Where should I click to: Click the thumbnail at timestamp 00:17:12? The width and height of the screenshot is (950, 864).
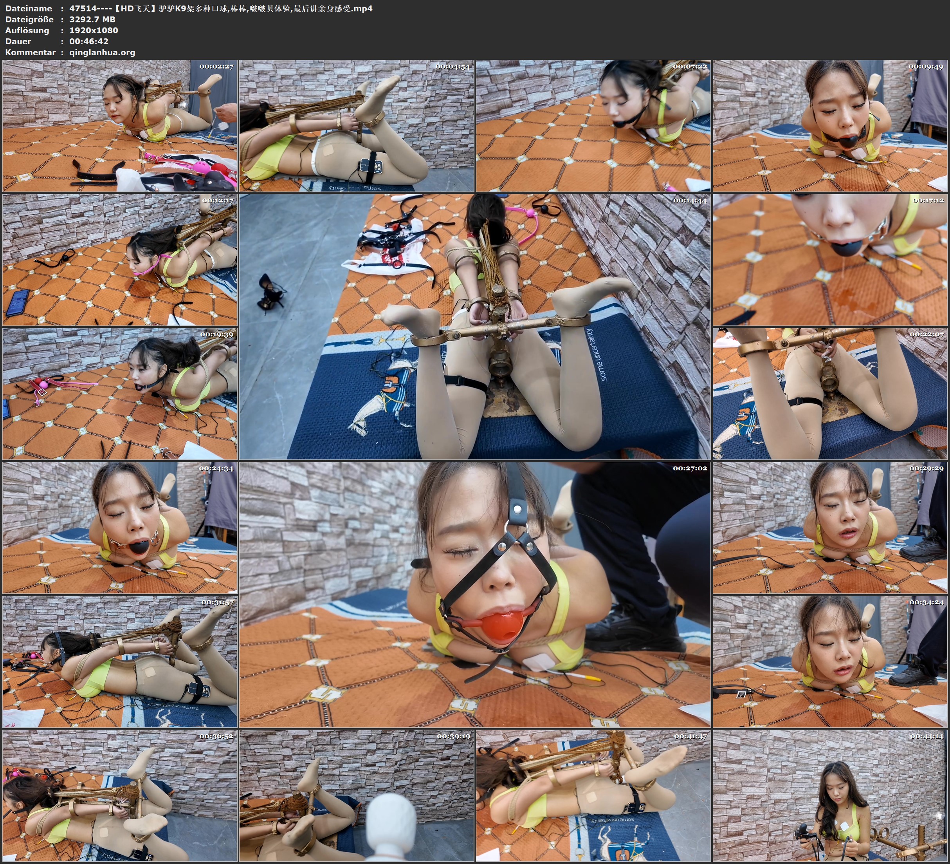click(x=830, y=260)
